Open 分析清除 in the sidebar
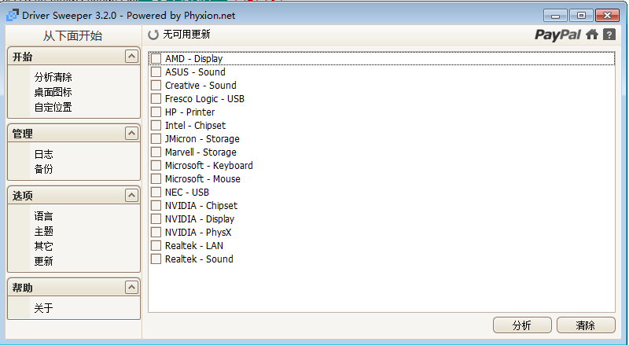 (53, 78)
